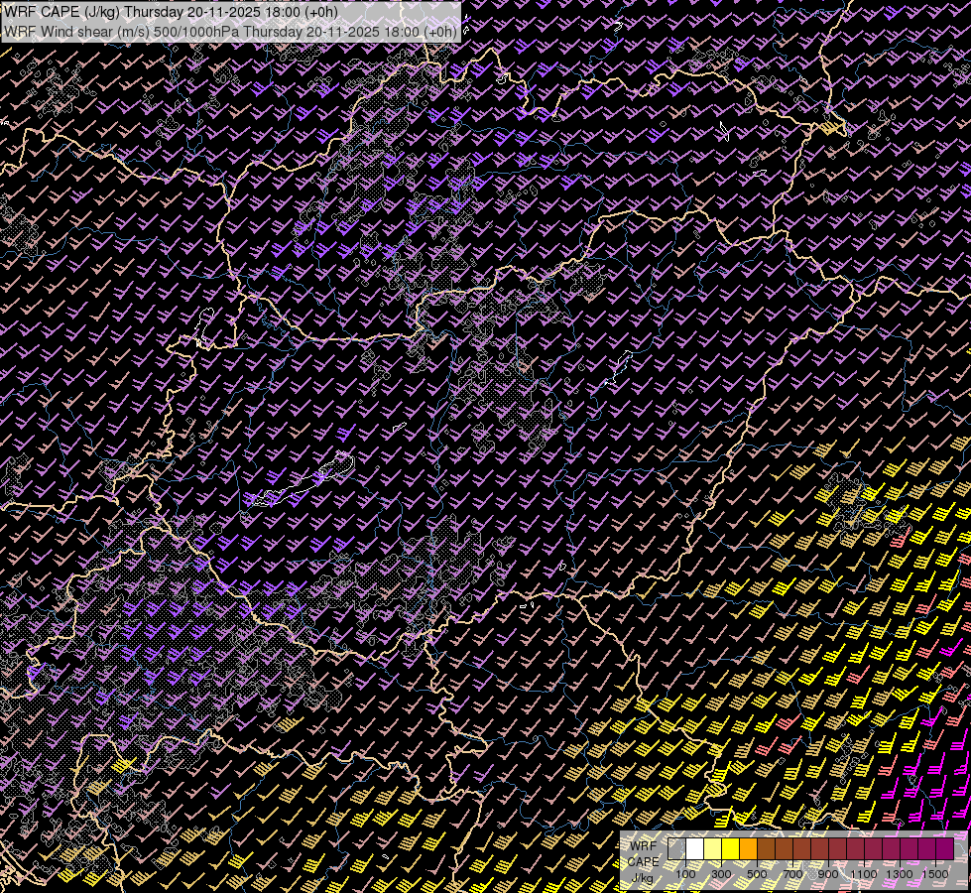The image size is (971, 893).
Task: Click the 500 label on the legend
Action: point(757,874)
